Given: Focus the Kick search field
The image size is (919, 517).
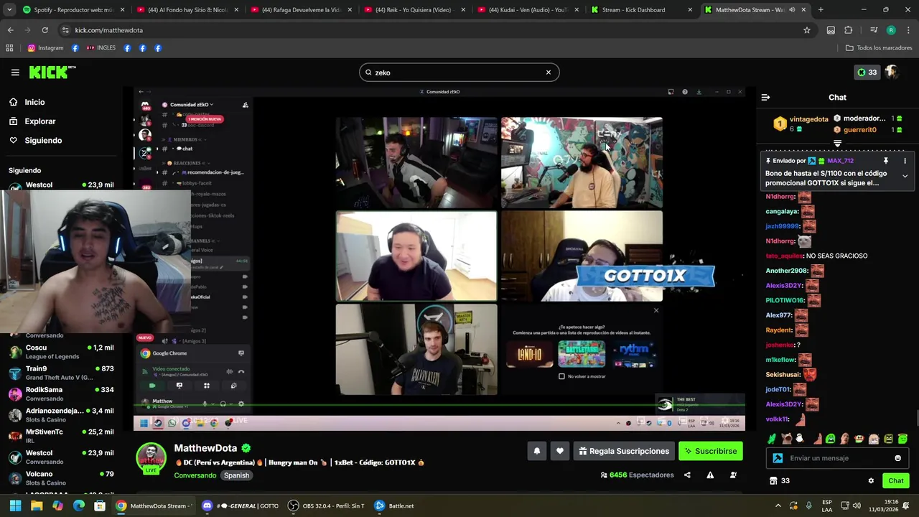Looking at the screenshot, I should tap(459, 73).
